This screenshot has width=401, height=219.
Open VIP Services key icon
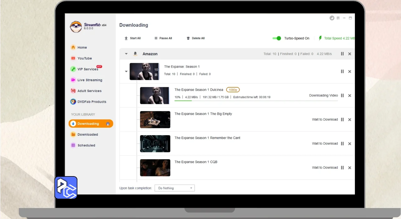73,69
